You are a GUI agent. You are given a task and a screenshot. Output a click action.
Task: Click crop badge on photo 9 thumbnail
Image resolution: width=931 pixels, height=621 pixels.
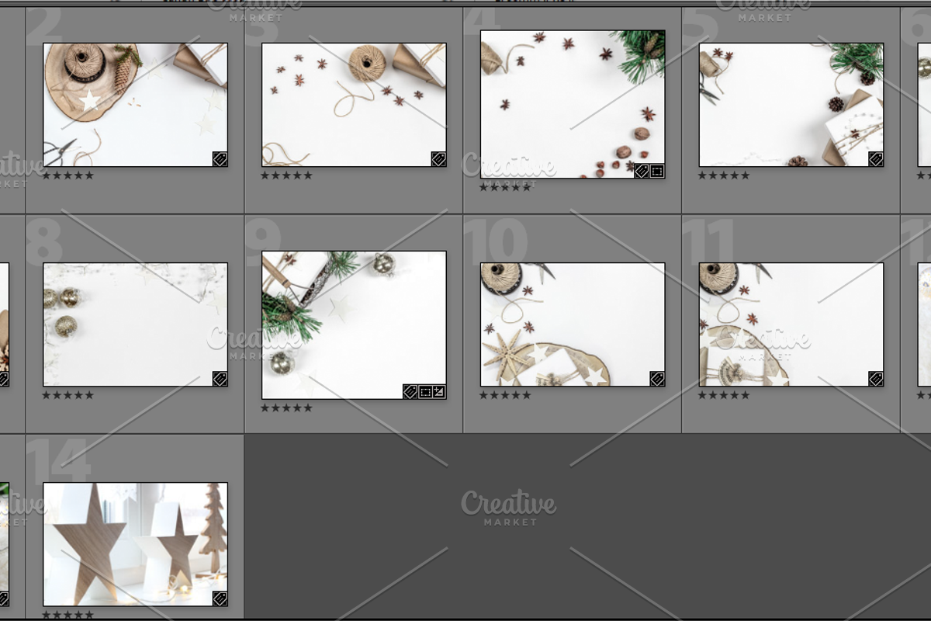point(424,391)
